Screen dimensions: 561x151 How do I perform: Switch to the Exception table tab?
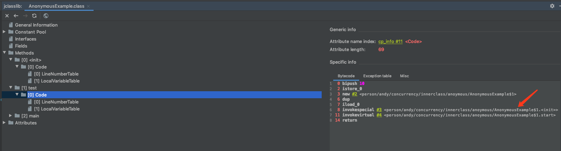(377, 76)
